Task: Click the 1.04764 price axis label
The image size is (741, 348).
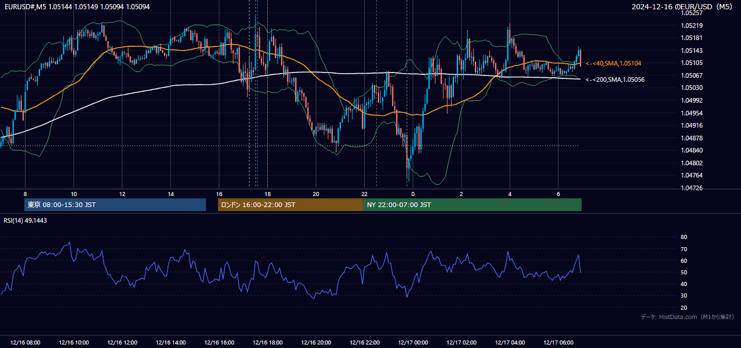Action: (692, 175)
